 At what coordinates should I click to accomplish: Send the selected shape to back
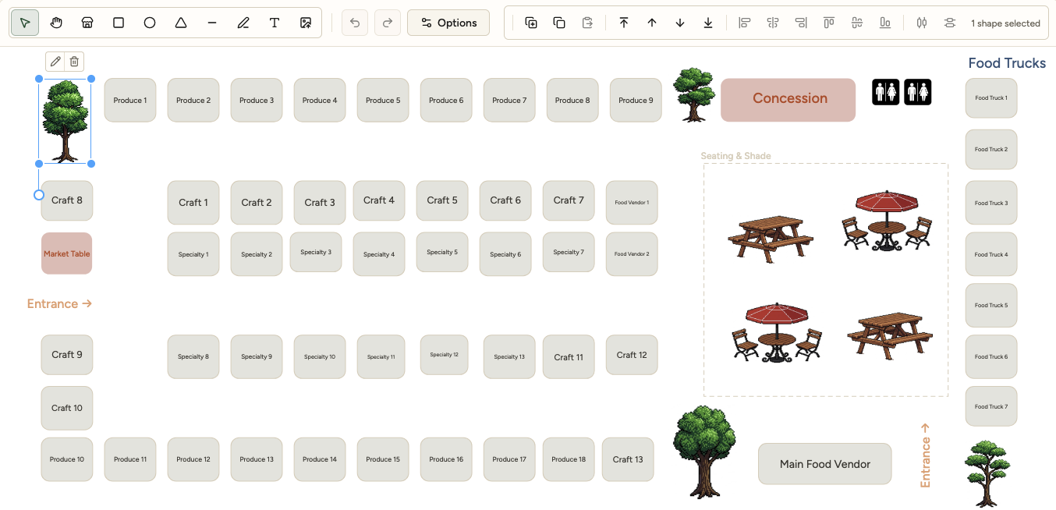pos(708,23)
